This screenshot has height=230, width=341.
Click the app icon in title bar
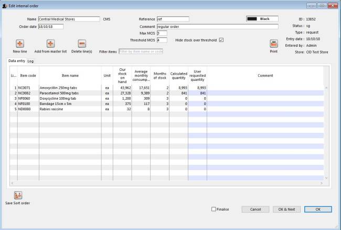pos(5,5)
